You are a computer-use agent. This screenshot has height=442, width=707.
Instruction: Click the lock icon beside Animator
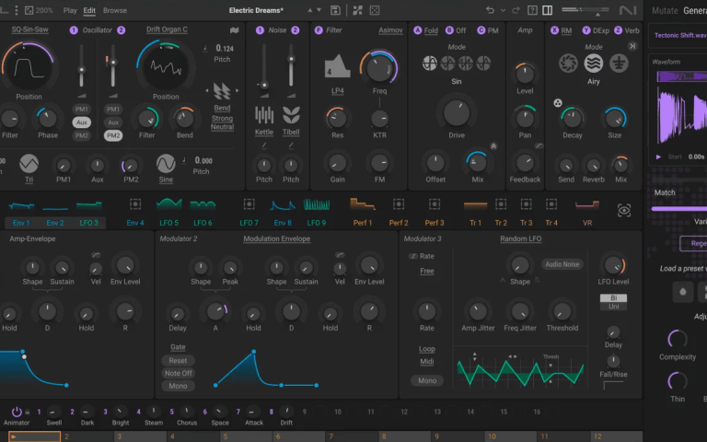[28, 412]
